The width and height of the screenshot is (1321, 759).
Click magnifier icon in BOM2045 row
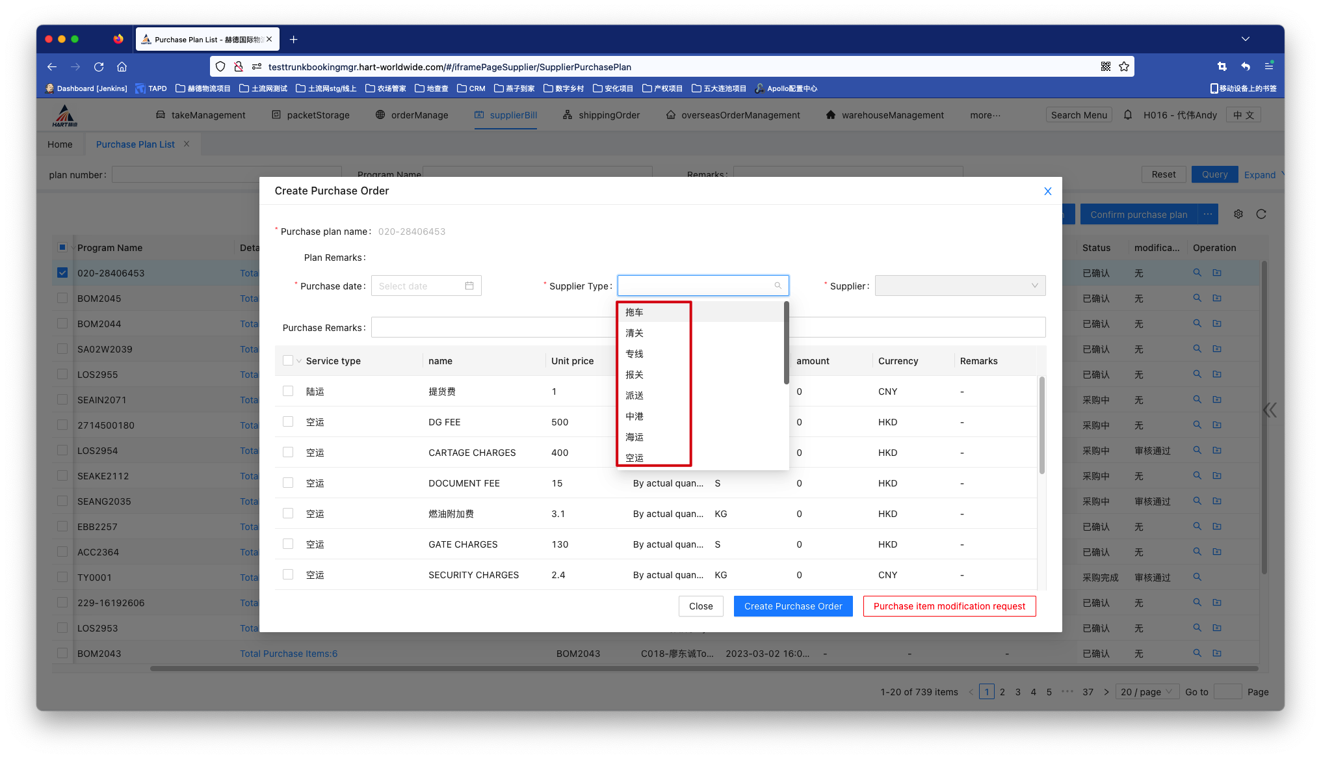tap(1197, 299)
